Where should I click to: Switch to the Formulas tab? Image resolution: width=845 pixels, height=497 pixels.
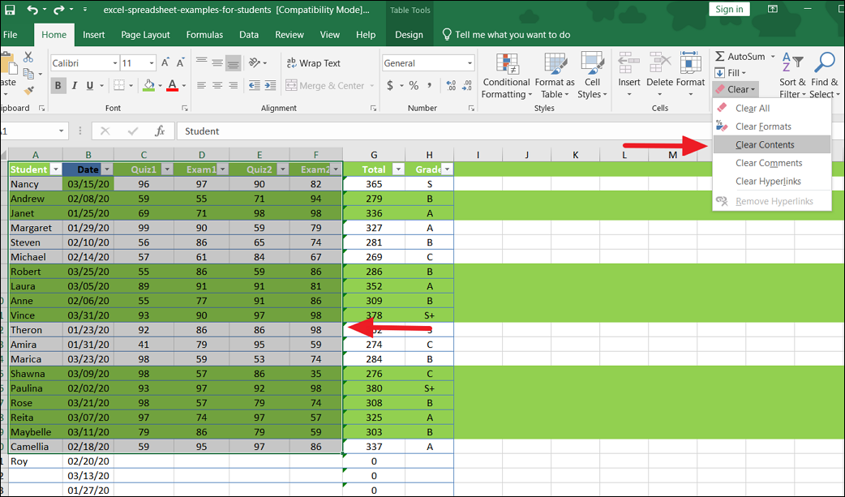204,35
